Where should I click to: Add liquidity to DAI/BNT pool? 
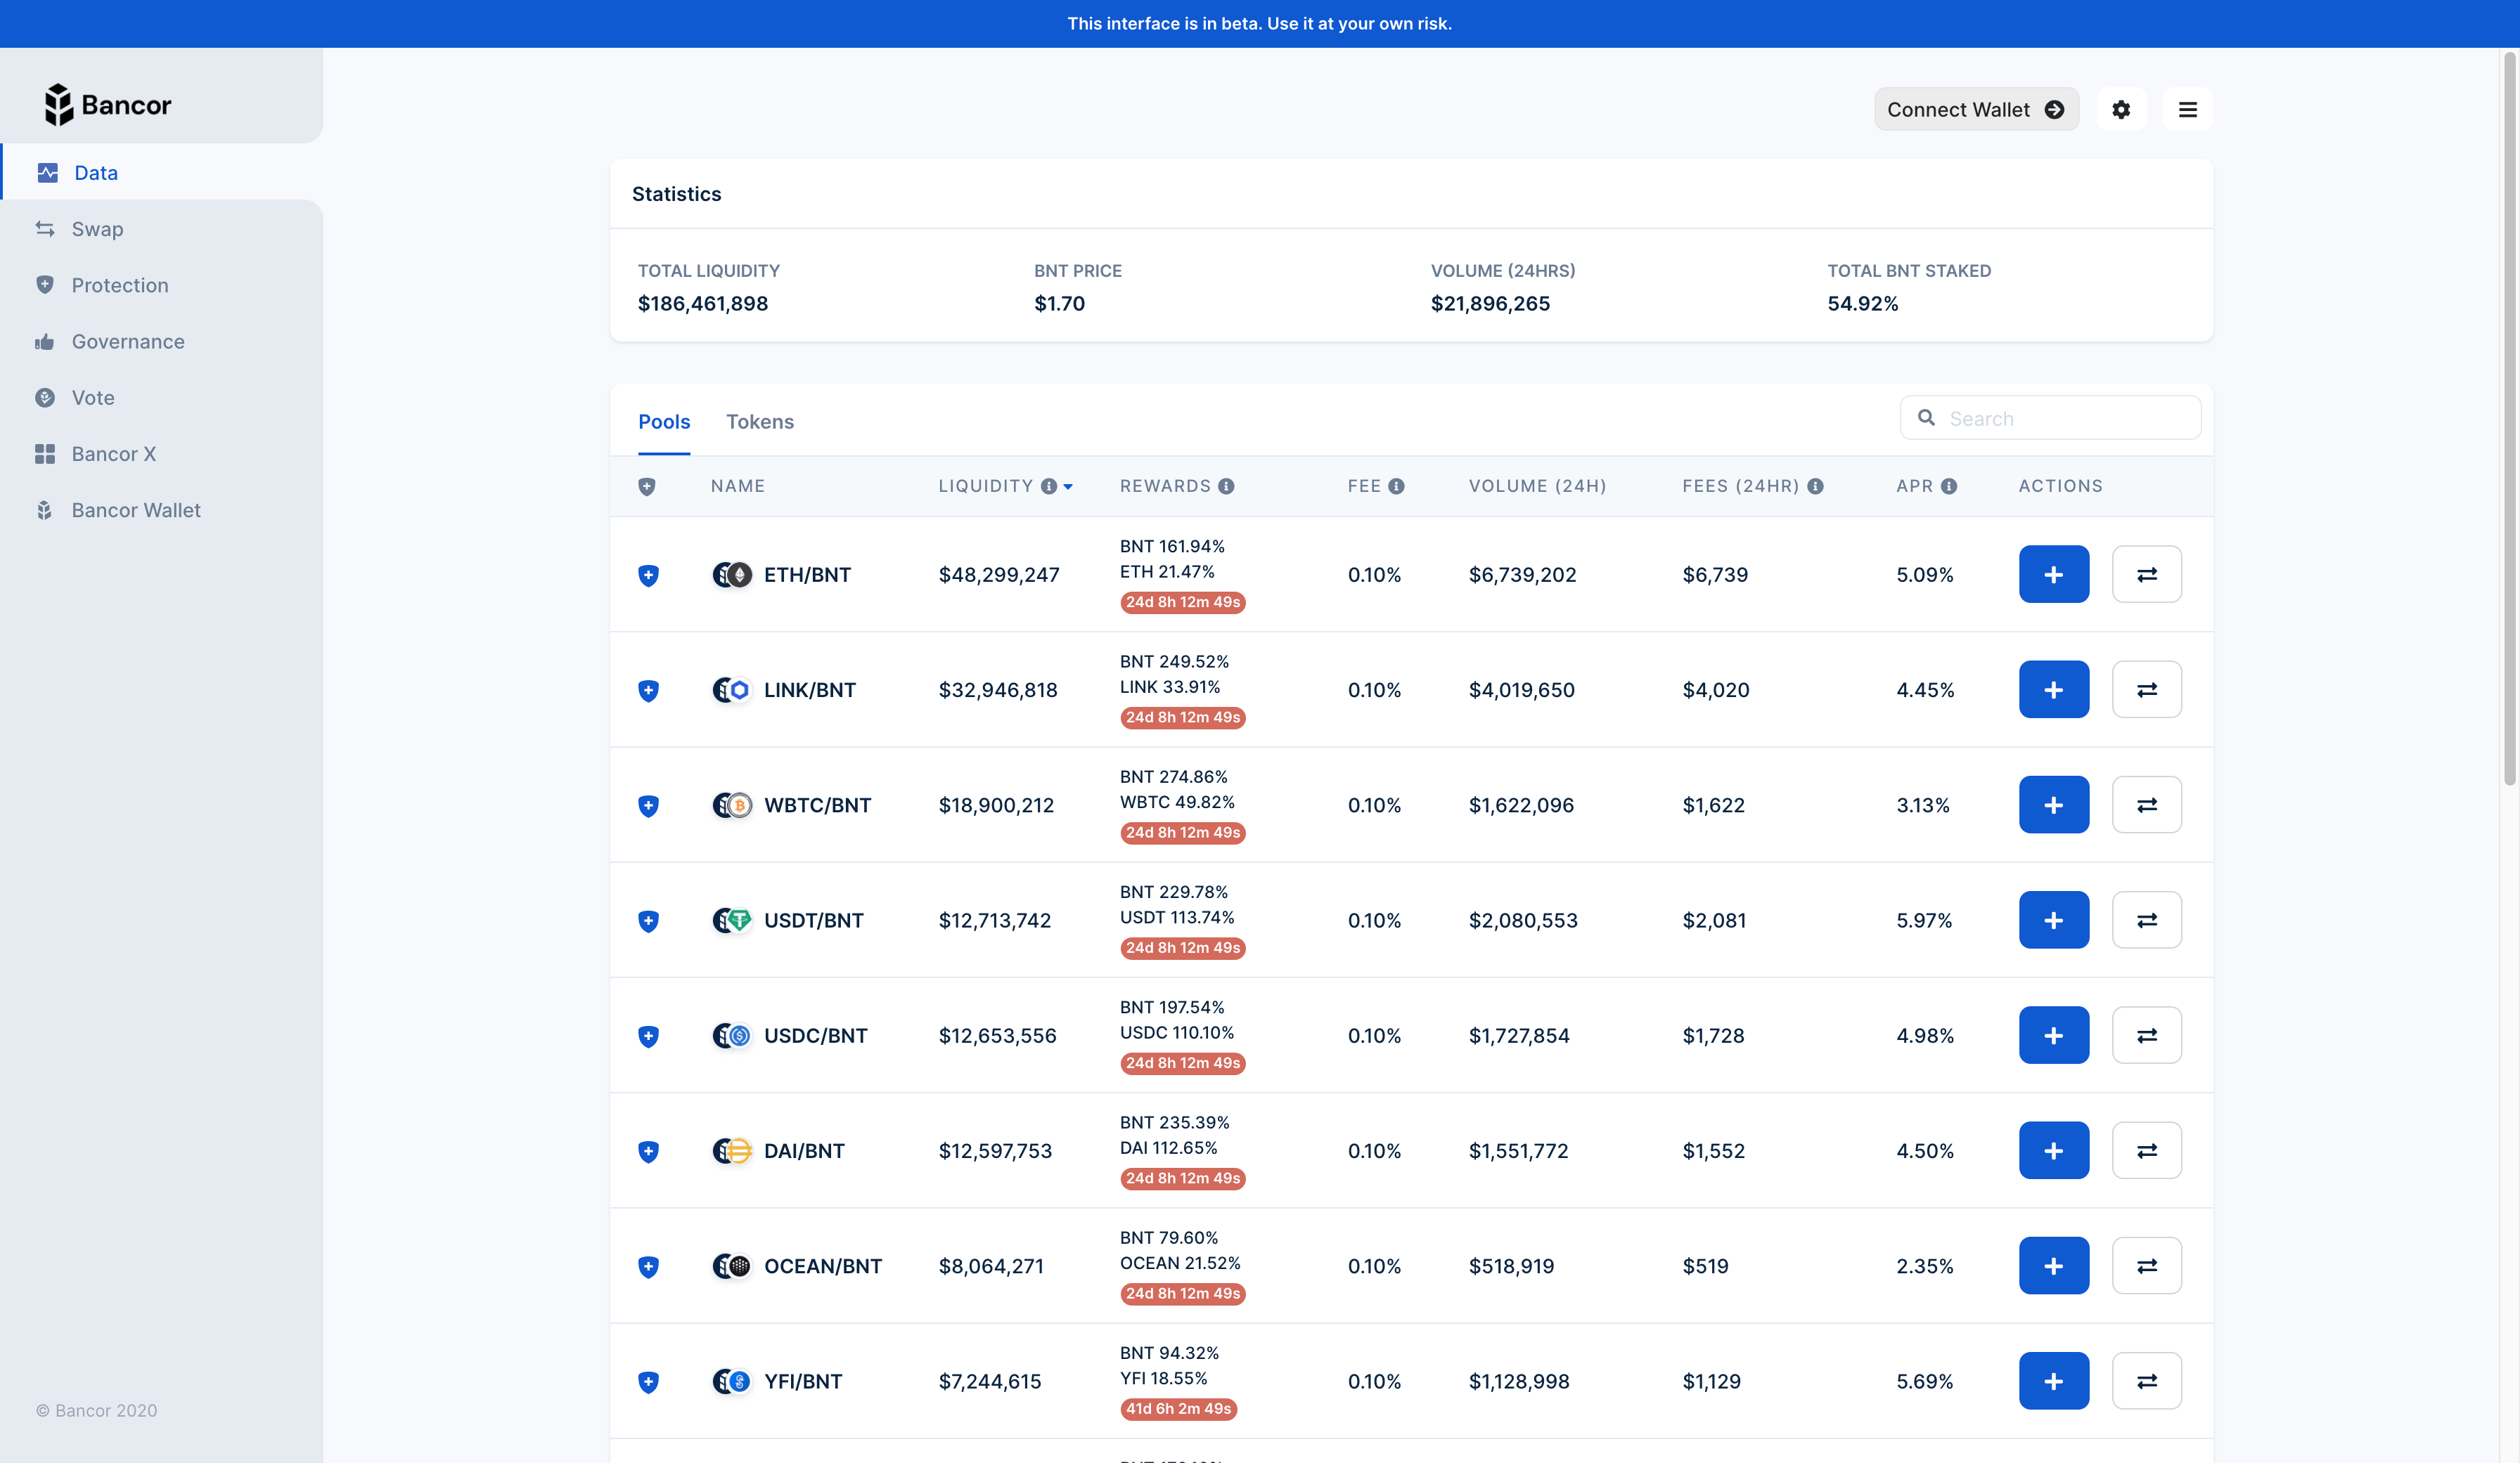click(2053, 1150)
